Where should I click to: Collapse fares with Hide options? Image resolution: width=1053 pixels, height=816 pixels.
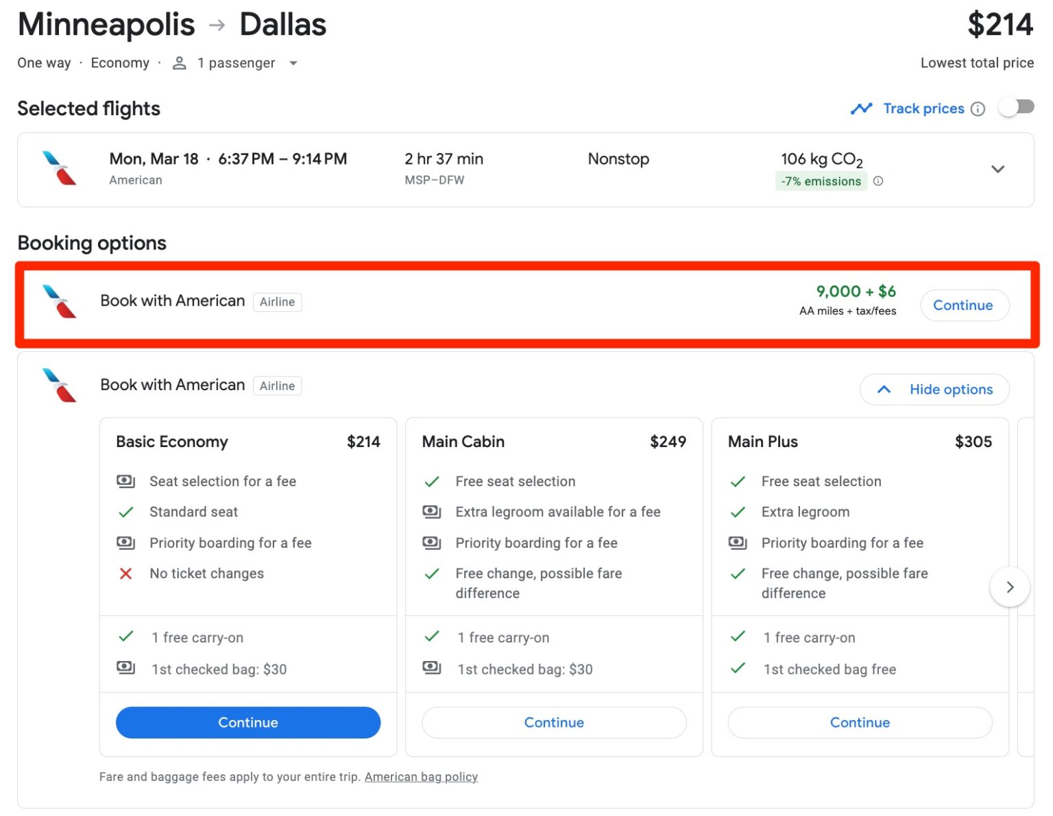pyautogui.click(x=934, y=389)
